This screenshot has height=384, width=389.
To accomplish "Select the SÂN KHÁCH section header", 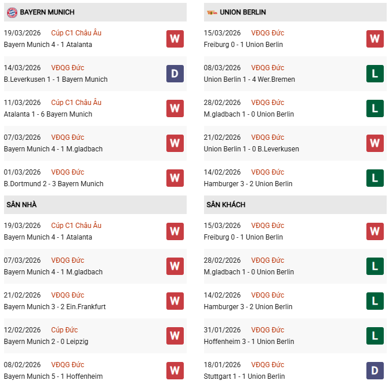I will pyautogui.click(x=224, y=205).
